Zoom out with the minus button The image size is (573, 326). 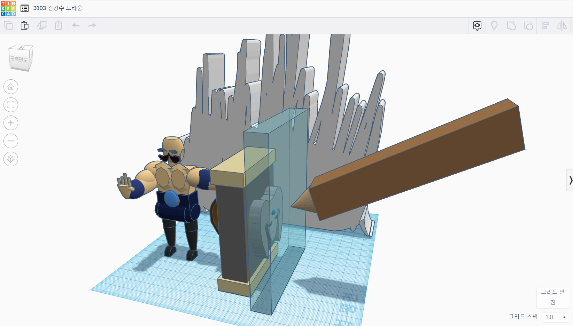[x=11, y=141]
